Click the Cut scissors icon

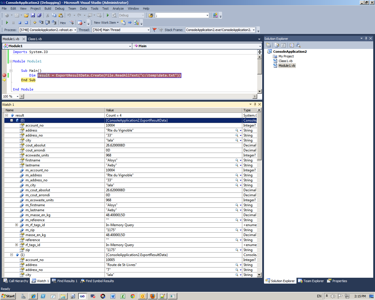click(x=47, y=15)
